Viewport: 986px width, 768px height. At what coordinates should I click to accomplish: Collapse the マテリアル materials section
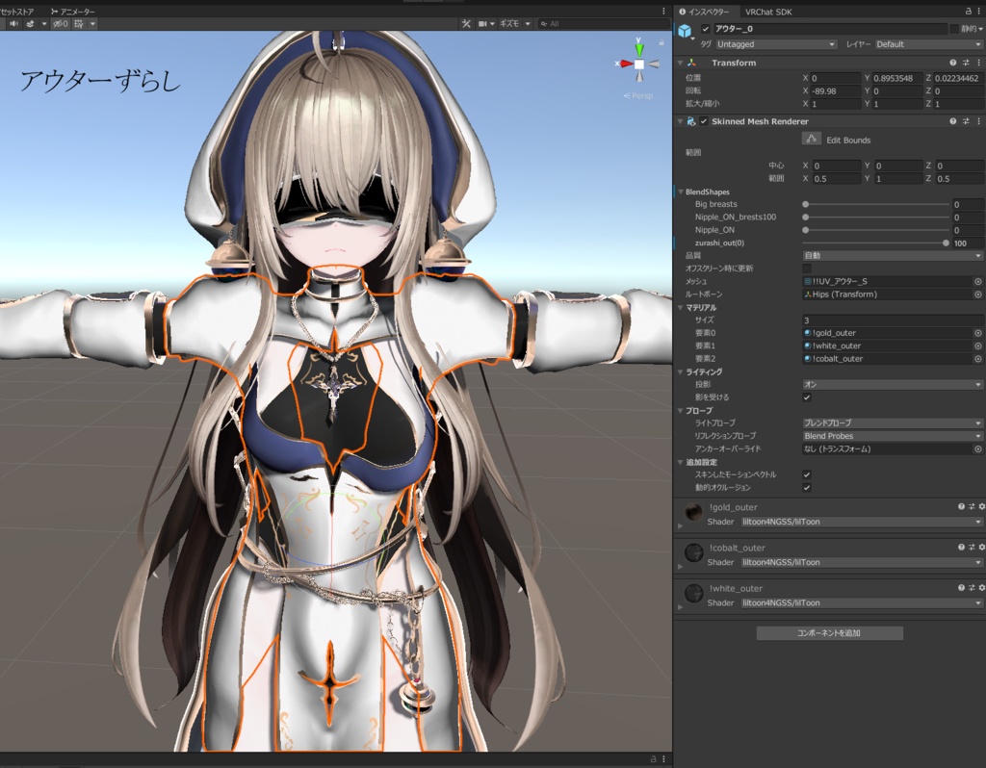681,307
